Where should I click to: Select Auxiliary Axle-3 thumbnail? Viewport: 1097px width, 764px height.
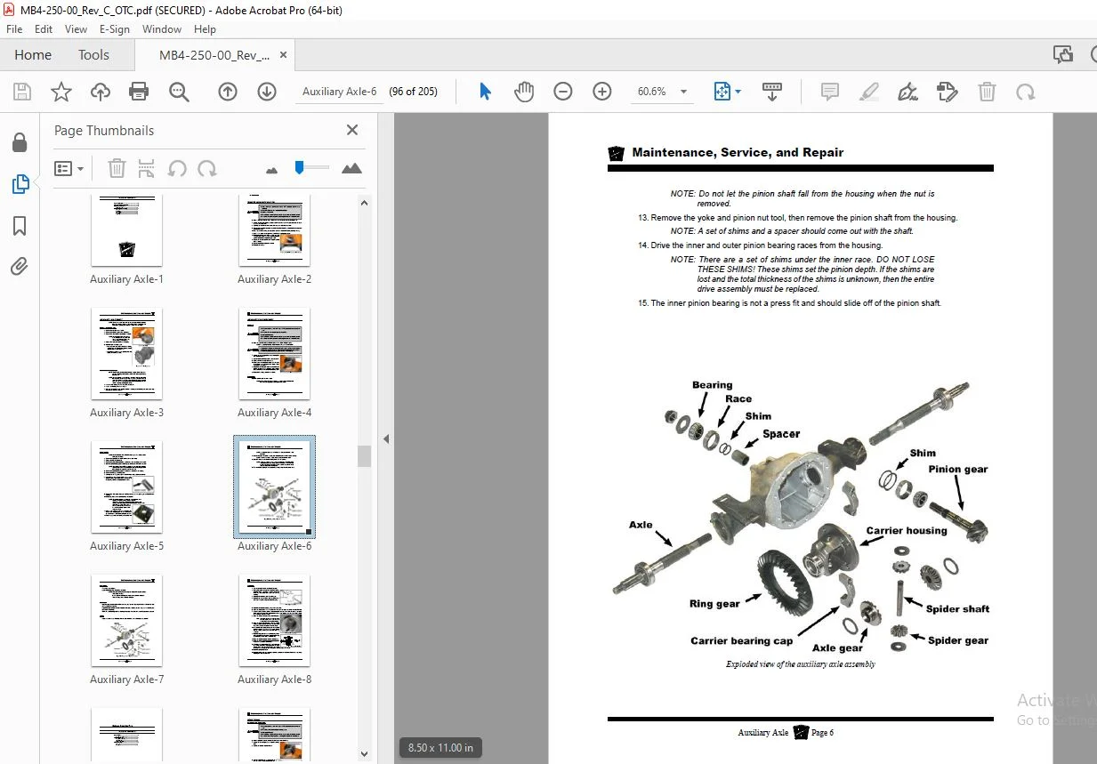126,353
